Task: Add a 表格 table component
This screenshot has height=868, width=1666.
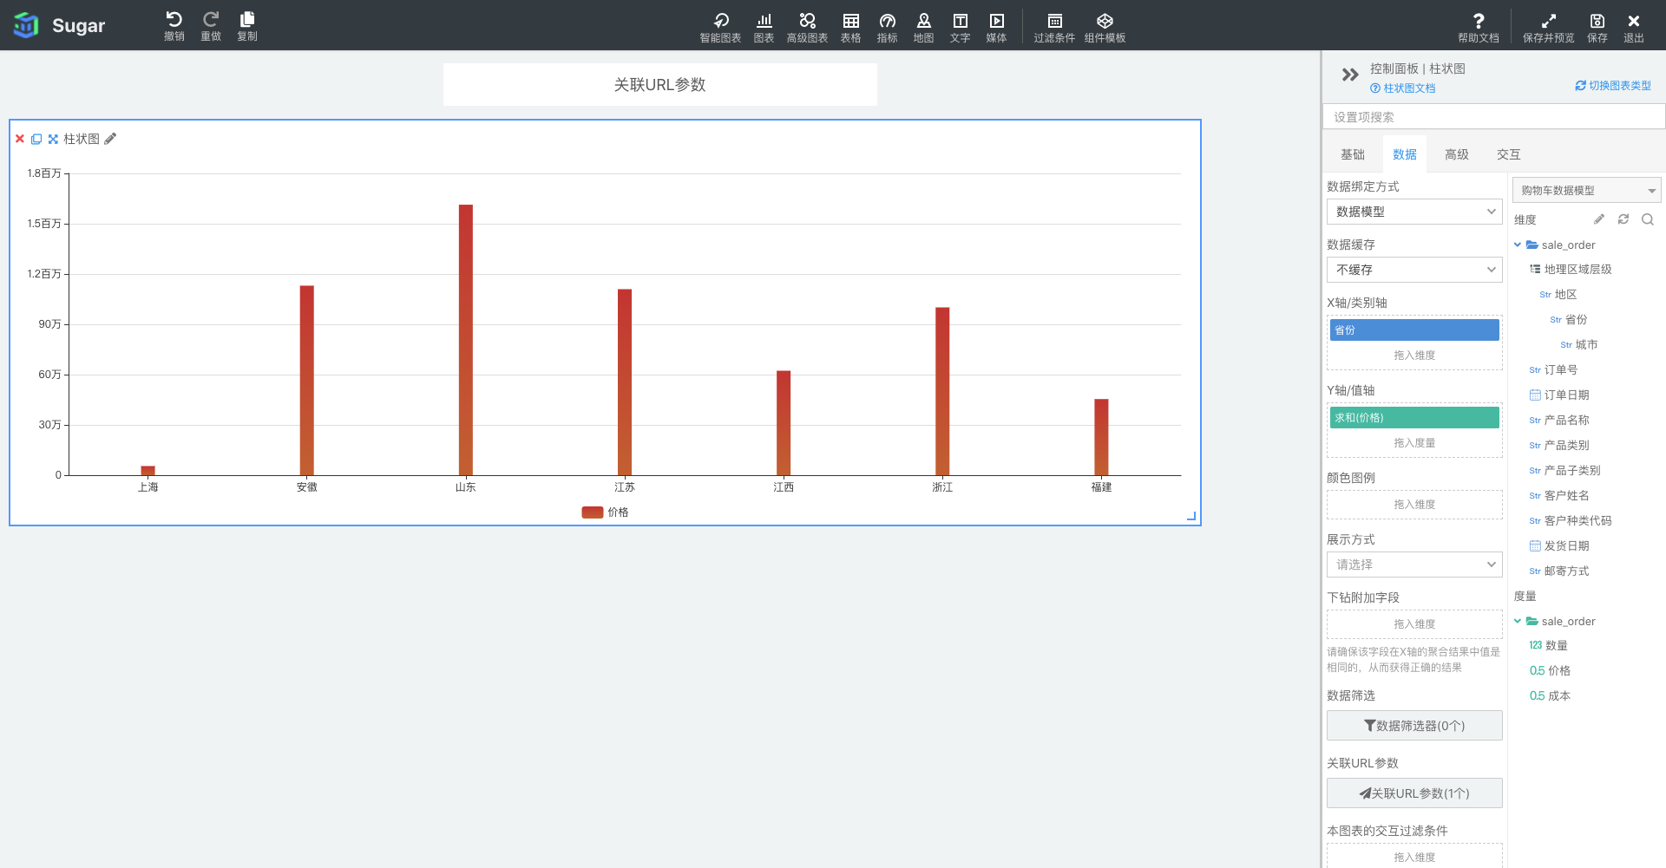Action: (x=850, y=27)
